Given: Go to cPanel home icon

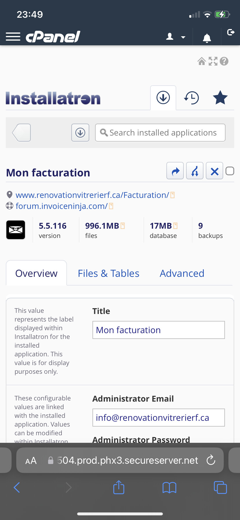Looking at the screenshot, I should coord(201,61).
